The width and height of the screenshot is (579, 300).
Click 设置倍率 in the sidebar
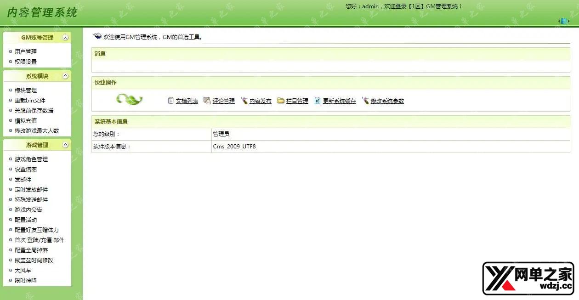25,169
